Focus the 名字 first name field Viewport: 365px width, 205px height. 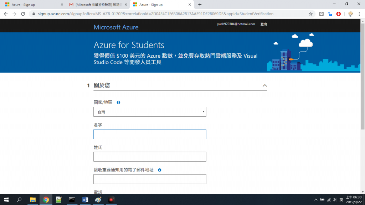(150, 134)
